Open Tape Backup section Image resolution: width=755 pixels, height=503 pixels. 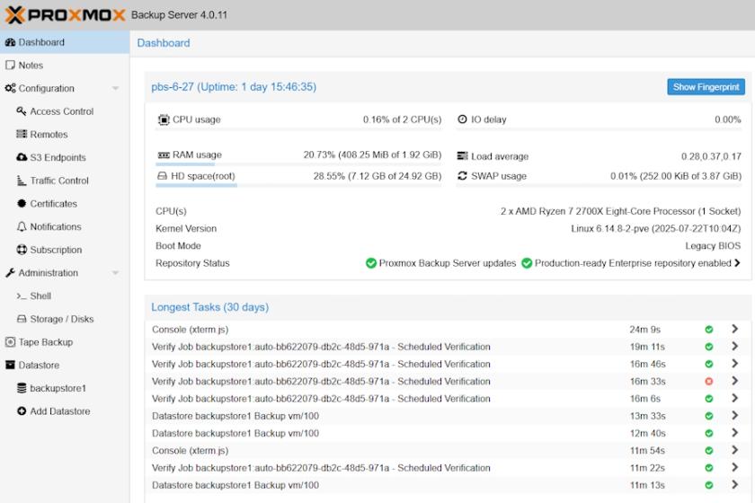coord(65,343)
